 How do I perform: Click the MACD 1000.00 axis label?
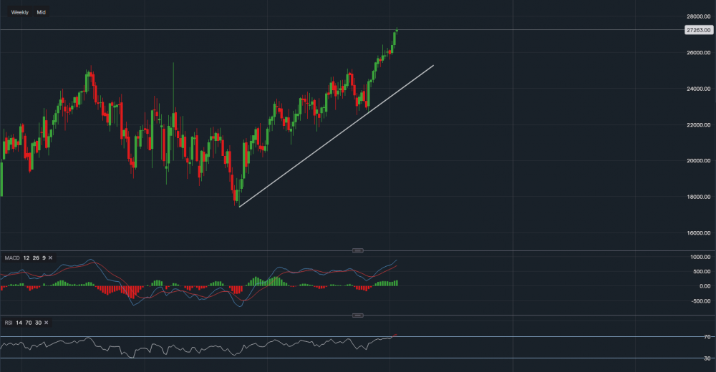701,257
